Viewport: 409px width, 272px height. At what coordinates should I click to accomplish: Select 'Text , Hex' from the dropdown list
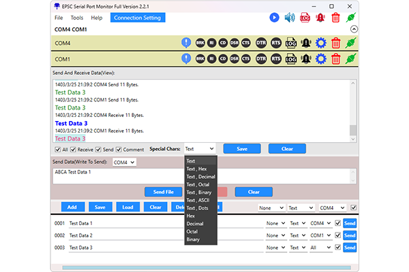197,169
